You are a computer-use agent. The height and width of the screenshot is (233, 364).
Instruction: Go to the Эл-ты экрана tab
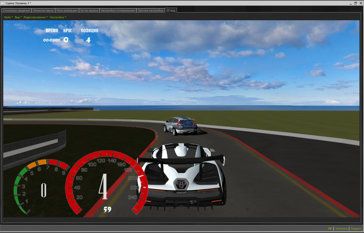point(89,10)
